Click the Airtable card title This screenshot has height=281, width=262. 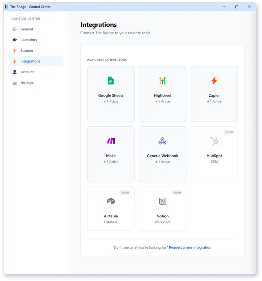point(111,216)
